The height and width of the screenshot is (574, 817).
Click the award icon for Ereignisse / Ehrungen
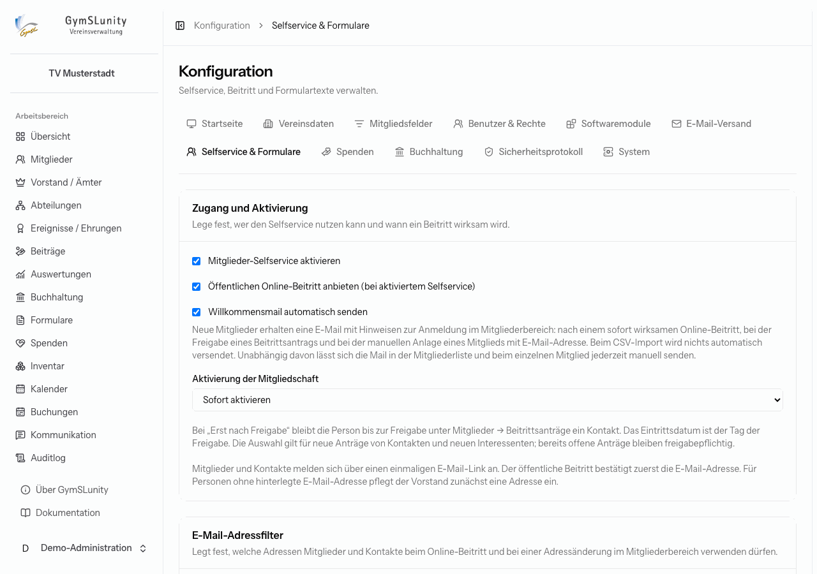(x=20, y=228)
